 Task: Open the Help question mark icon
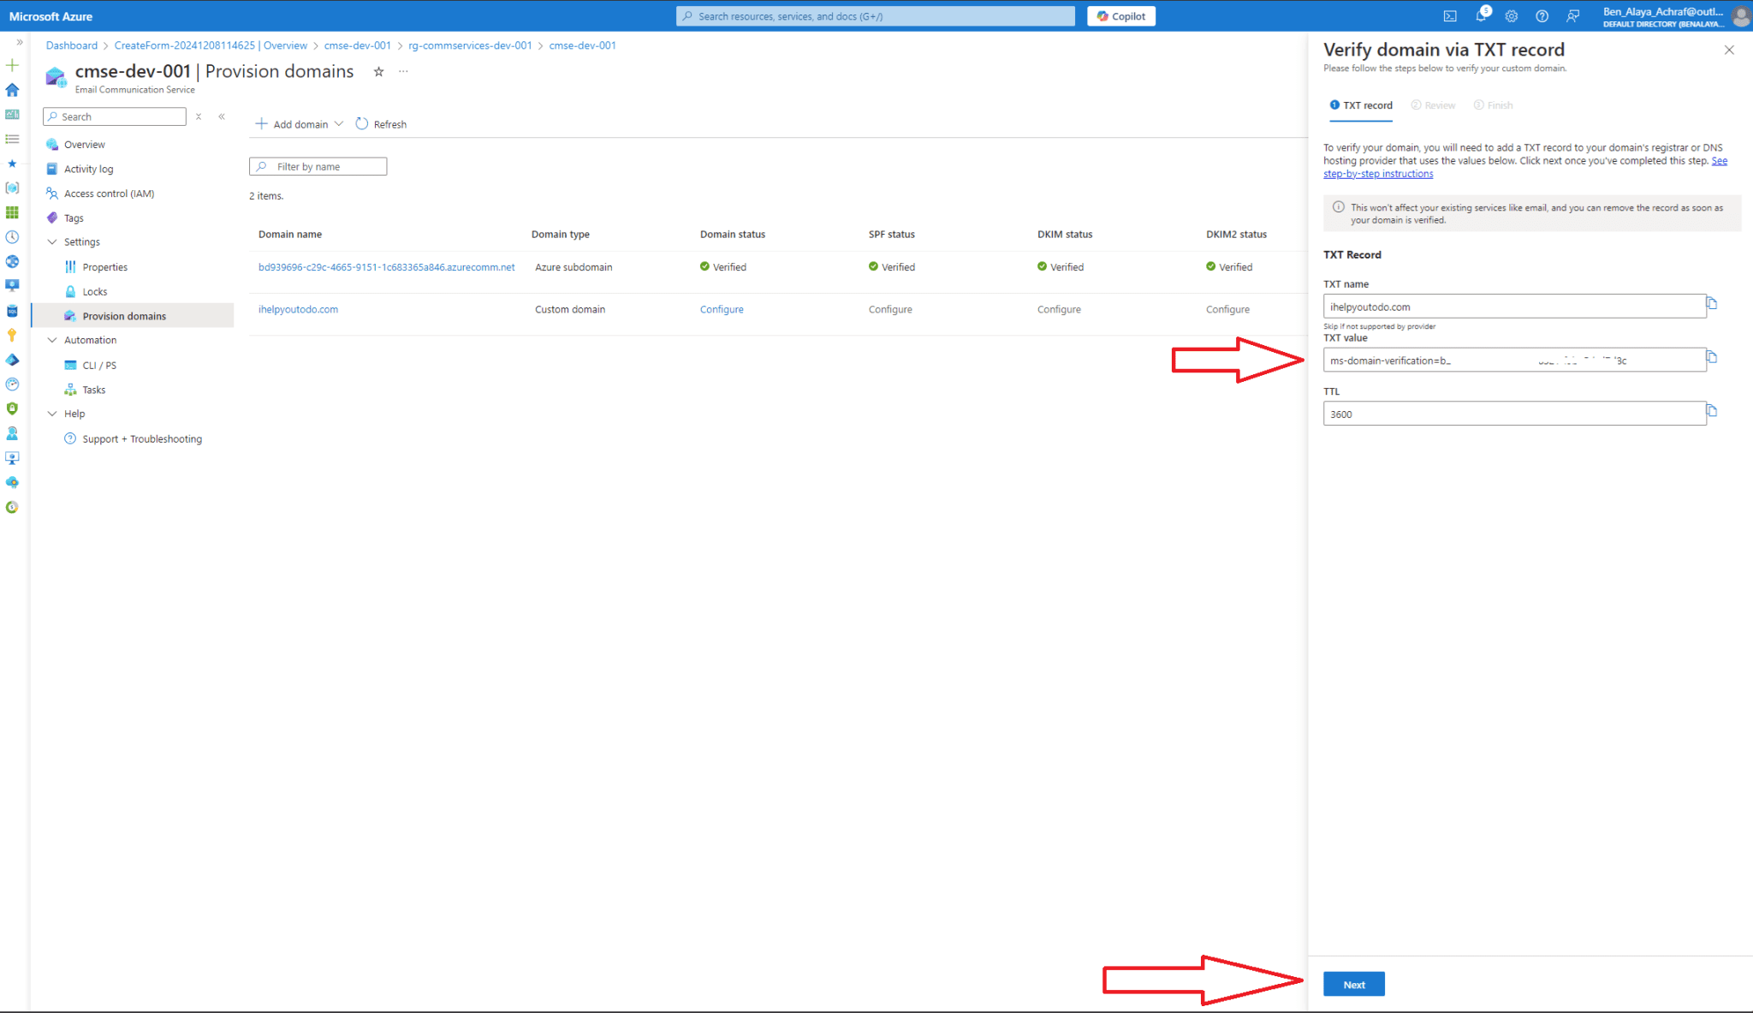point(1542,16)
